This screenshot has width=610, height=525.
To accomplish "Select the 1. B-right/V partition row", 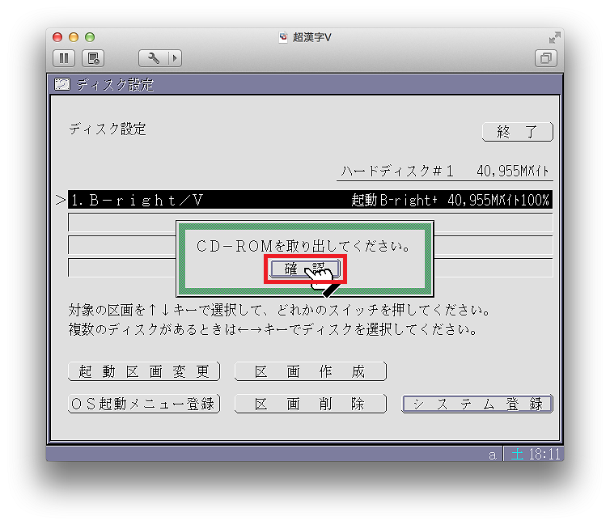I will 310,201.
